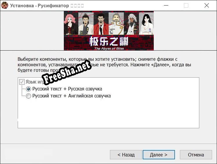Viewport: 217px width, 164px height.
Task: Click the man in red suit portrait
Action: pyautogui.click(x=101, y=24)
